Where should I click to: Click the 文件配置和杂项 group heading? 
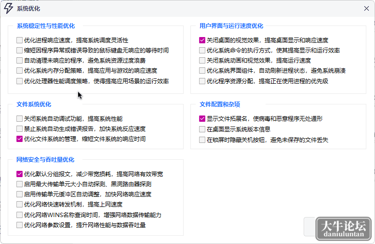click(220, 104)
